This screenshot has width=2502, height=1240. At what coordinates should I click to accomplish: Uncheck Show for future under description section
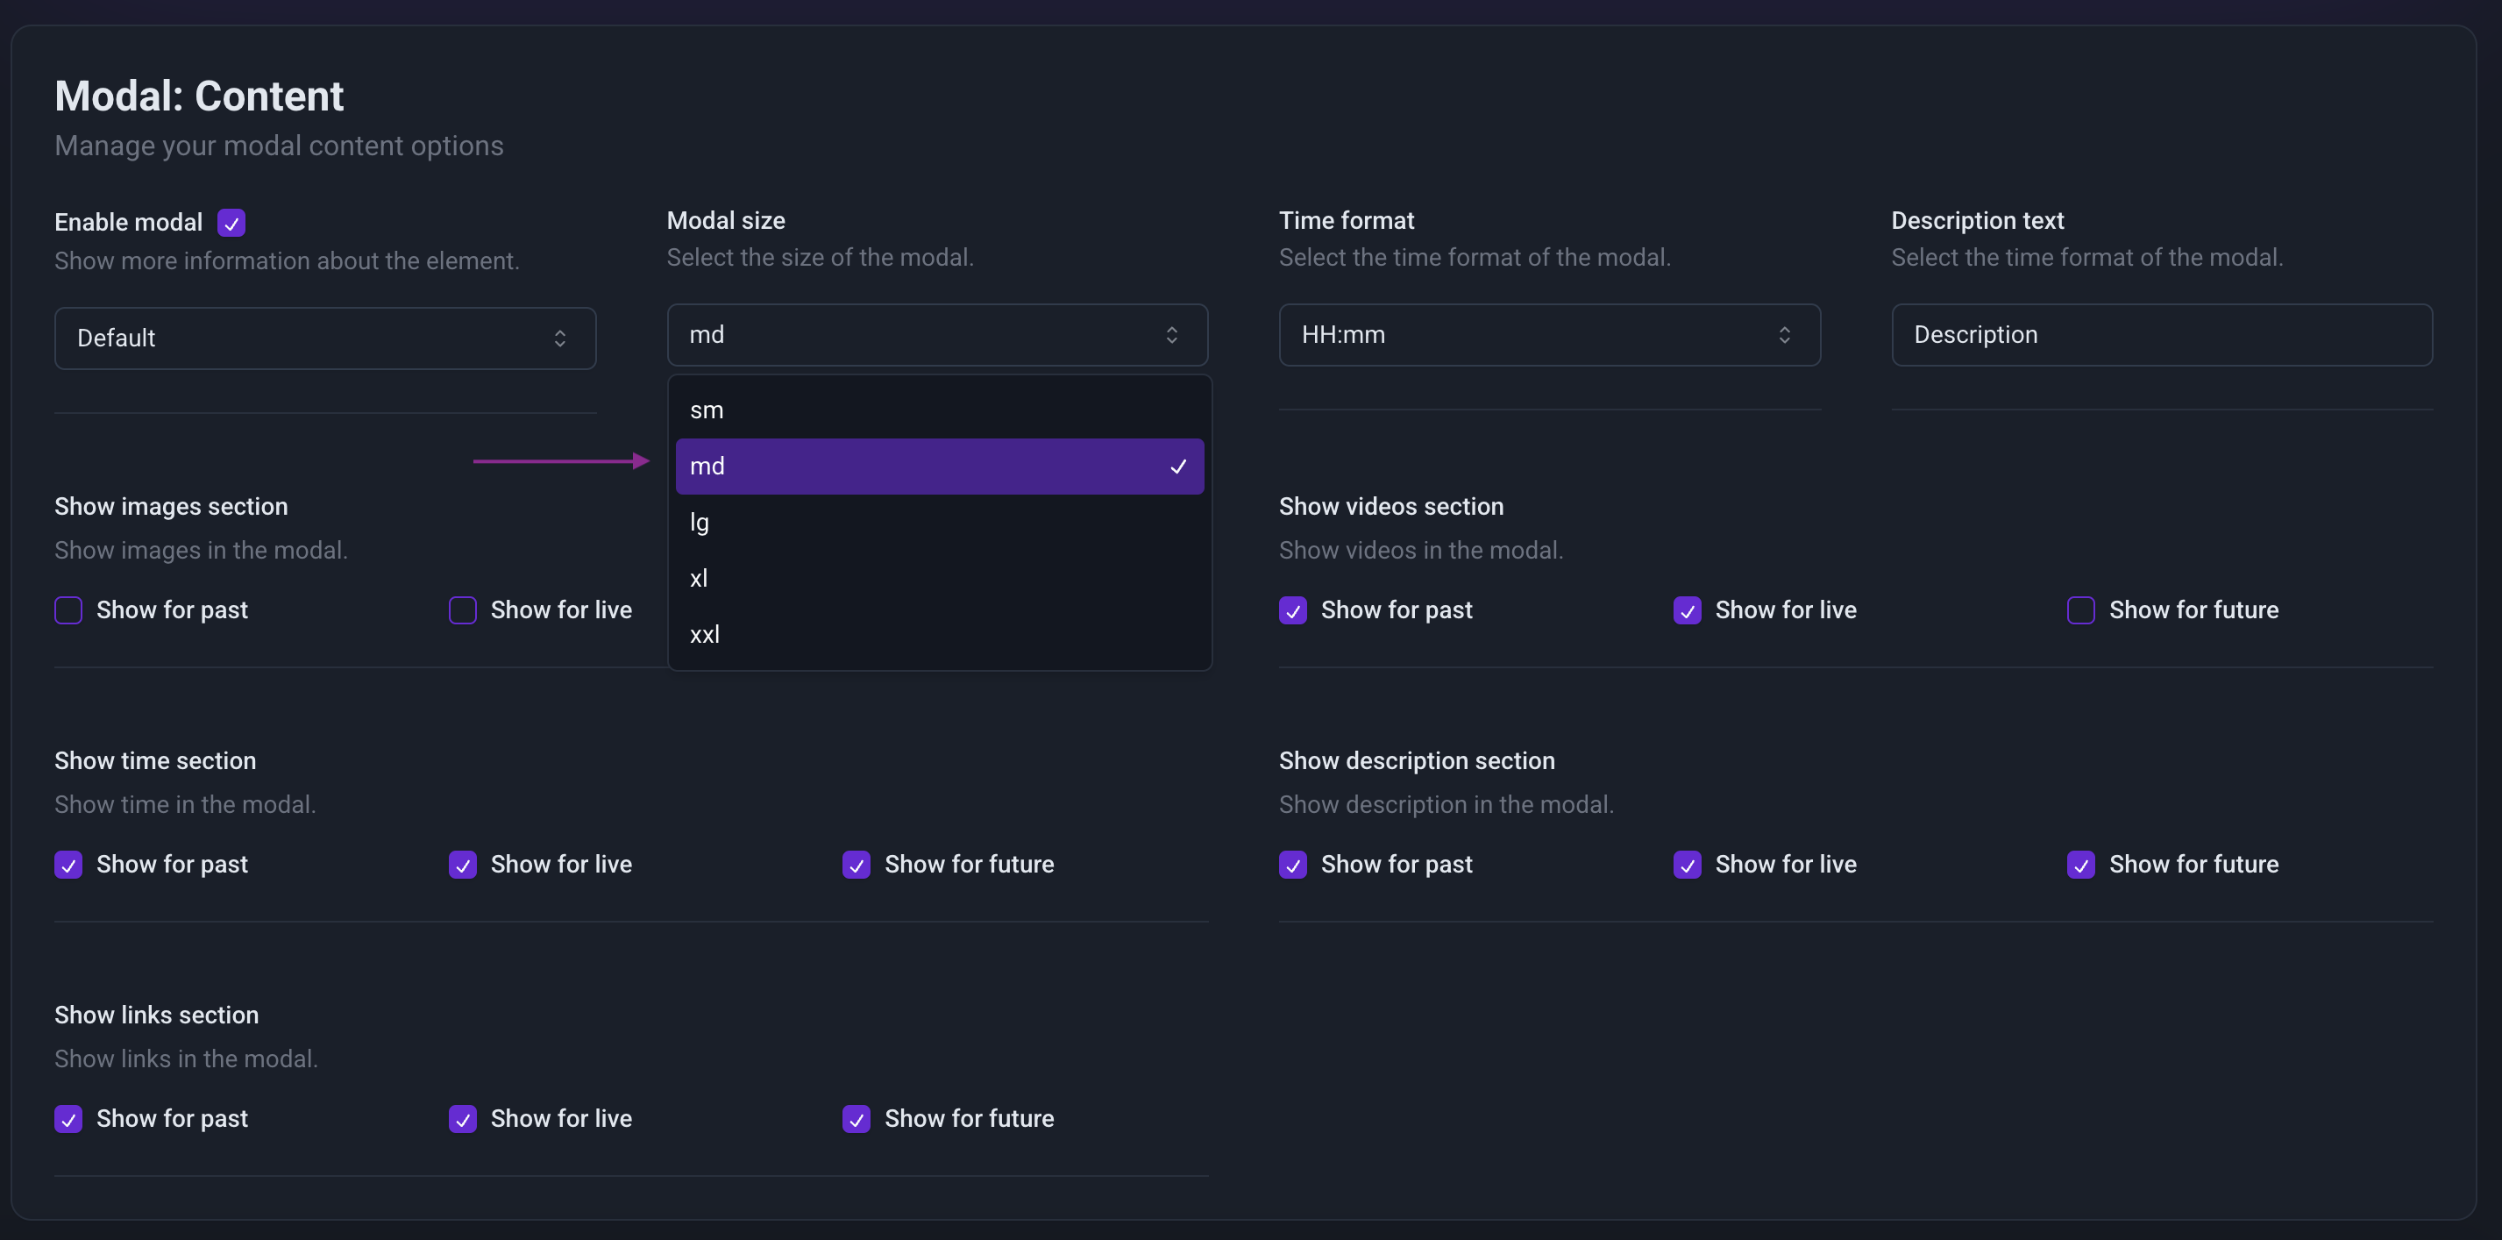click(x=2080, y=865)
